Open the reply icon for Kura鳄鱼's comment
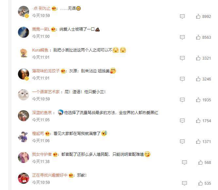The height and width of the screenshot is (190, 218). (x=182, y=58)
